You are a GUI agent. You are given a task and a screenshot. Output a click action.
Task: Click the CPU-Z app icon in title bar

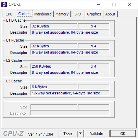(4, 4)
